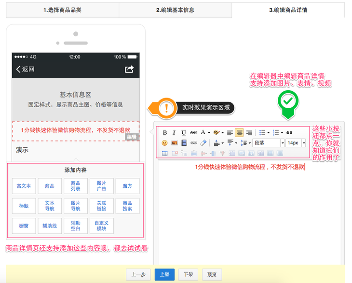Insert table row icon
352x283 pixels.
[194, 153]
